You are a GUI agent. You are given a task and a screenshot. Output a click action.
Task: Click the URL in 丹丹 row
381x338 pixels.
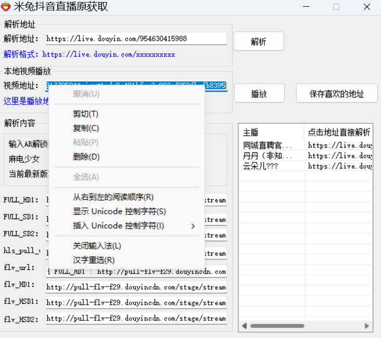coord(340,155)
